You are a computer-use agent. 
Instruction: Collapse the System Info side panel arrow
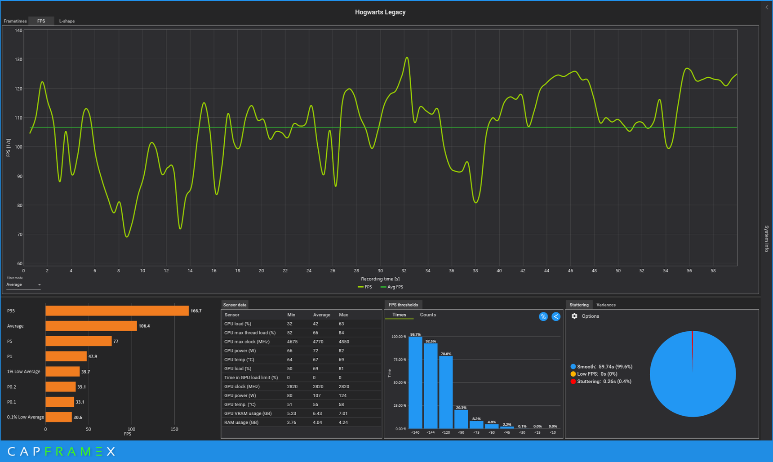[x=767, y=7]
